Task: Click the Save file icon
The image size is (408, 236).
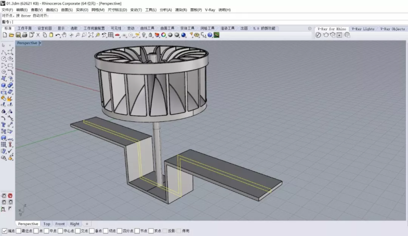Action: tap(17, 35)
